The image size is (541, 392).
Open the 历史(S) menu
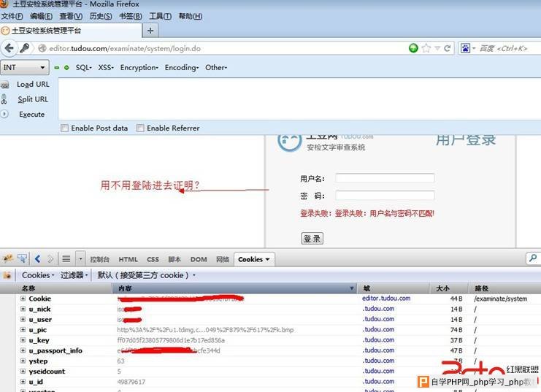(x=101, y=16)
